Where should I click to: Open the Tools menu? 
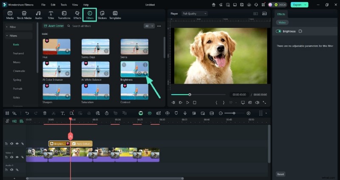[x=64, y=5]
